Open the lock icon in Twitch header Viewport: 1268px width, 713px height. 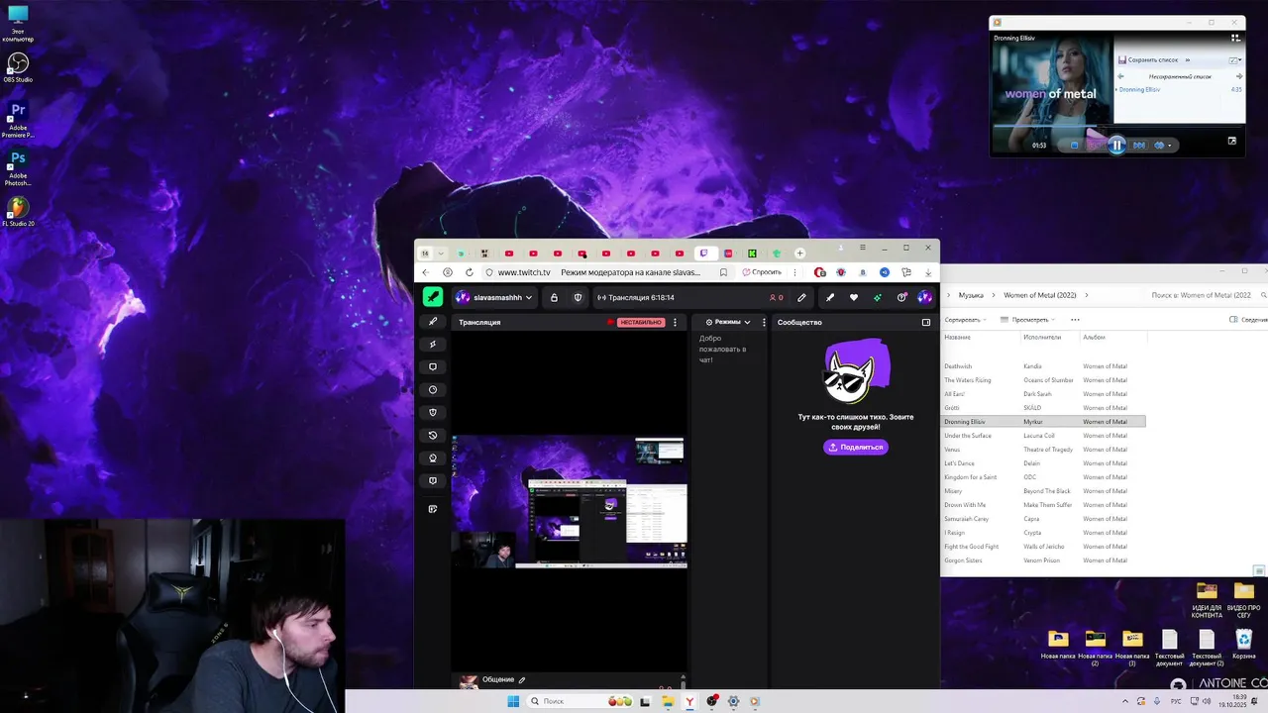pyautogui.click(x=554, y=297)
